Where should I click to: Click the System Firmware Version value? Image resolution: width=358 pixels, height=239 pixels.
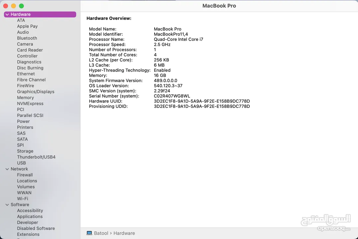pyautogui.click(x=165, y=81)
